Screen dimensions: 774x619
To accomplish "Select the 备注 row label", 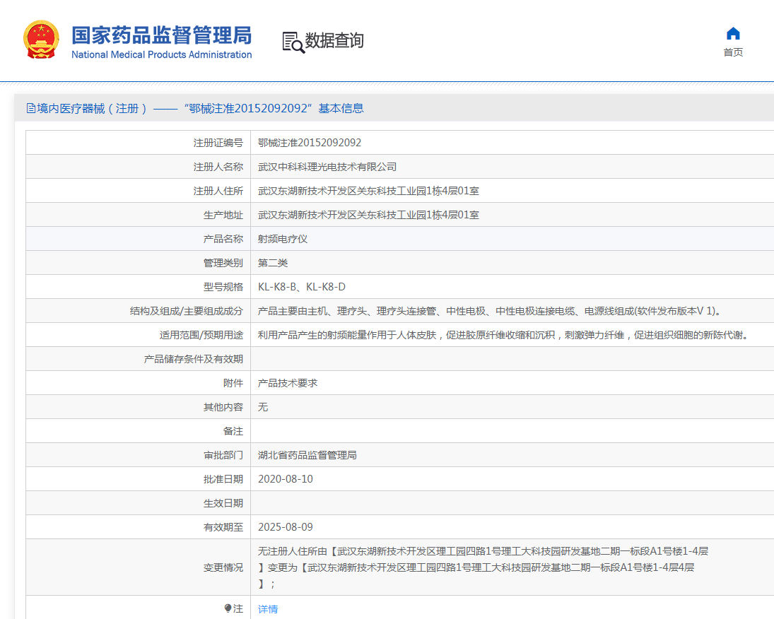I will pyautogui.click(x=233, y=431).
